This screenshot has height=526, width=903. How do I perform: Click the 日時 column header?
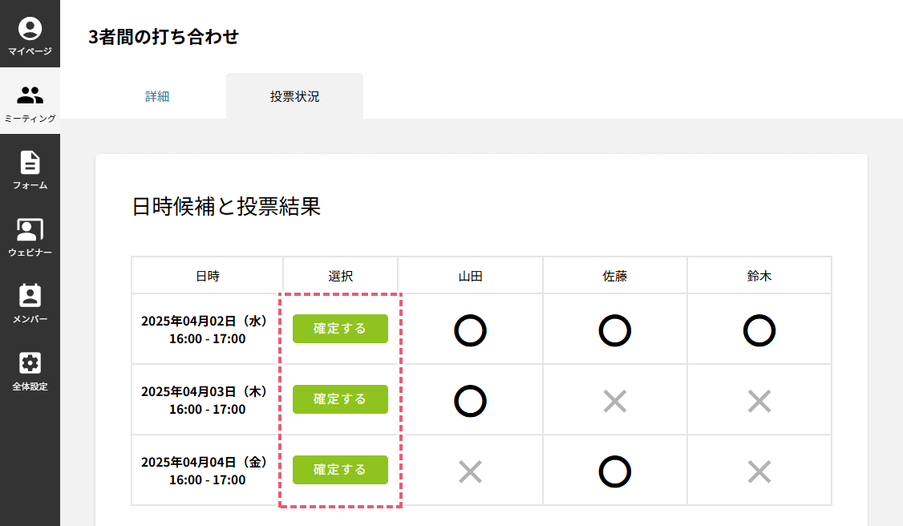(207, 276)
